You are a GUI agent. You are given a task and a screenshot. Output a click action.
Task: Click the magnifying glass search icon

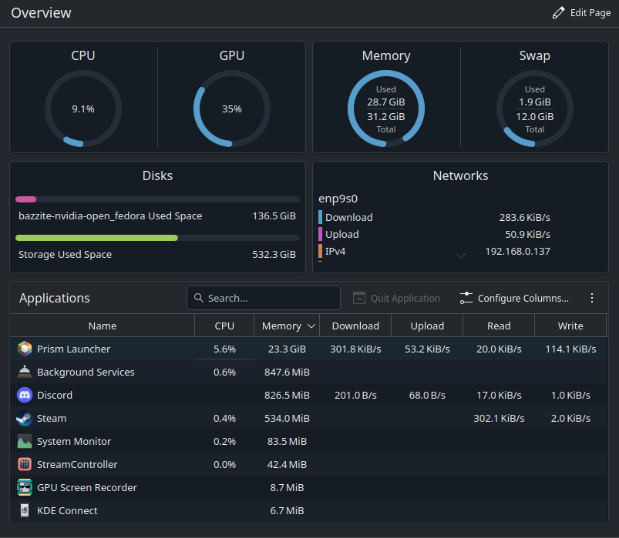pos(199,298)
